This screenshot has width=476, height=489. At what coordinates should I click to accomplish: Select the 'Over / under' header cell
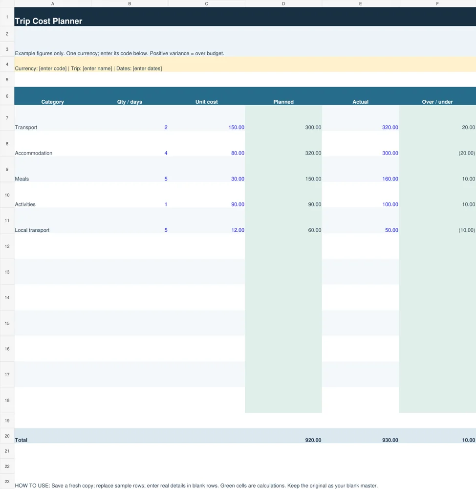pos(437,96)
